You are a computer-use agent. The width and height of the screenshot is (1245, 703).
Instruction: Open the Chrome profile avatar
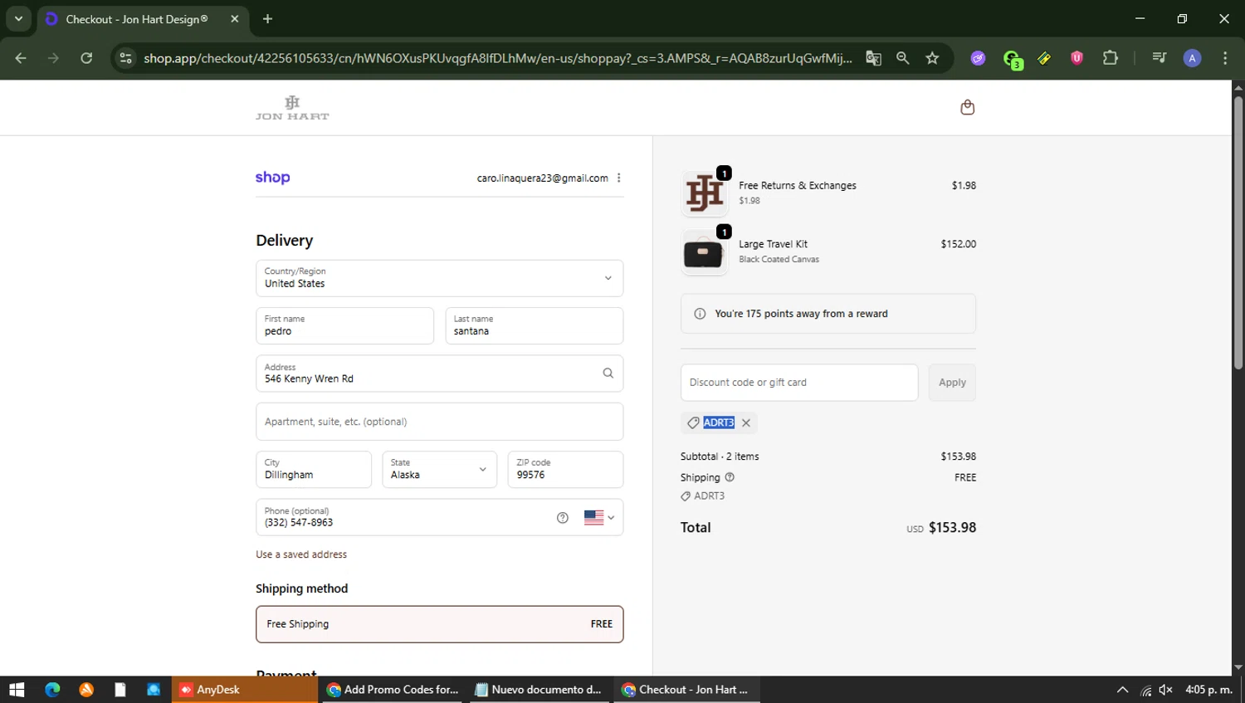(1192, 58)
